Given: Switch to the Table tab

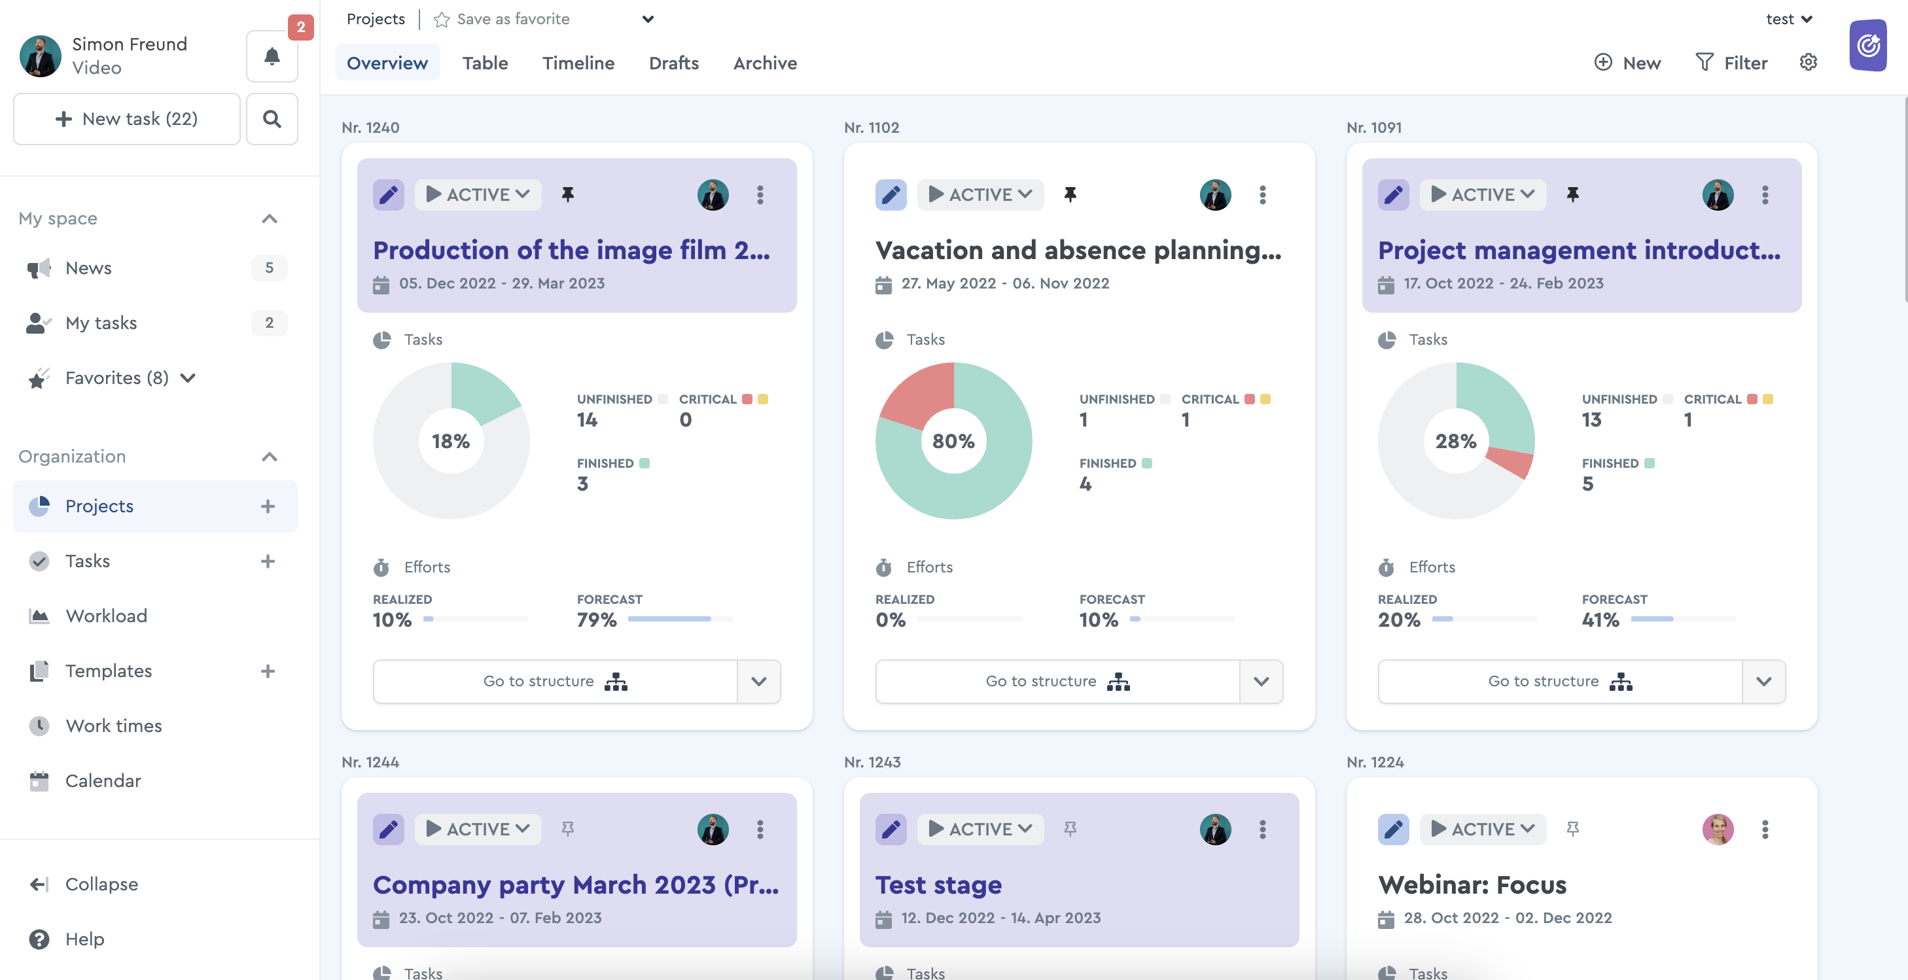Looking at the screenshot, I should click(485, 63).
